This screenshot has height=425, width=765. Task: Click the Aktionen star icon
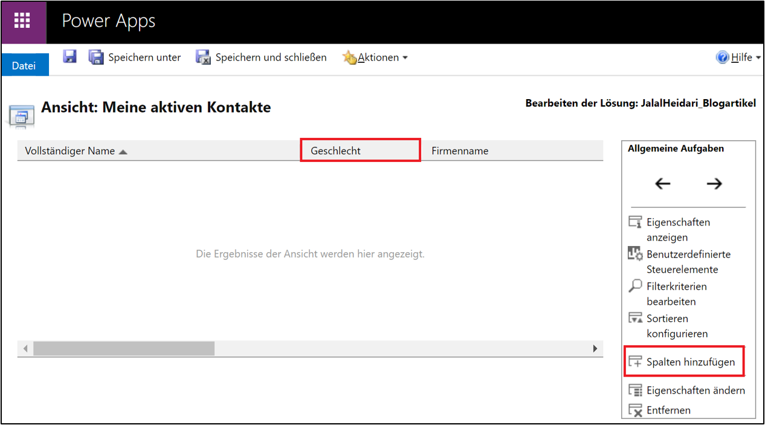(x=349, y=57)
